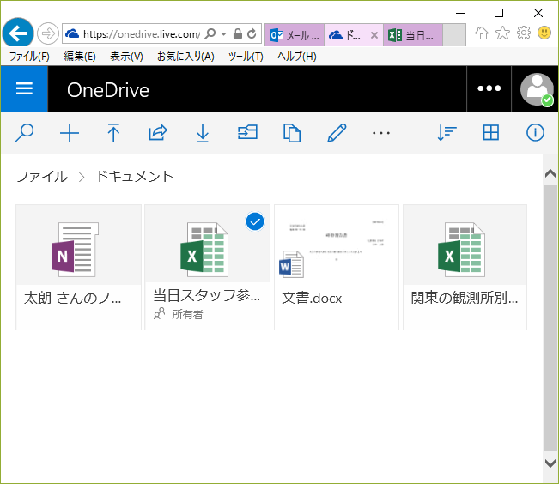
Task: Open the information details pane icon
Action: (x=535, y=133)
